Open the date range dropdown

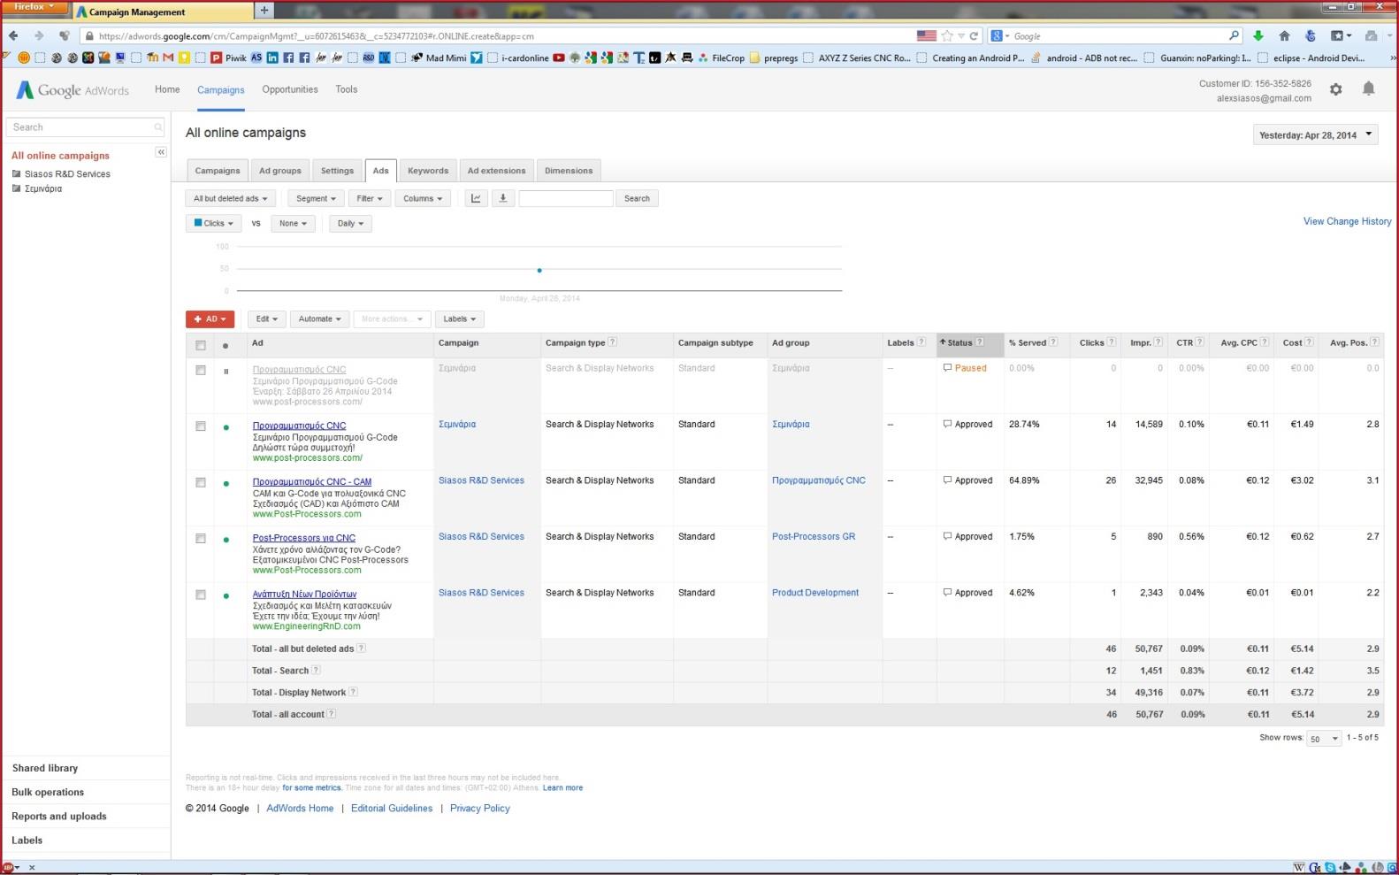pos(1316,135)
